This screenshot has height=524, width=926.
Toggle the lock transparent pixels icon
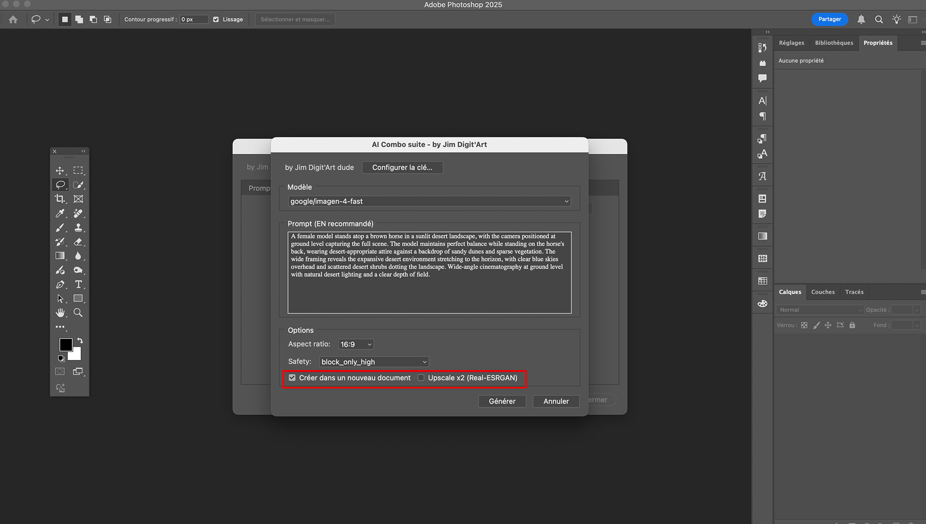pos(804,325)
